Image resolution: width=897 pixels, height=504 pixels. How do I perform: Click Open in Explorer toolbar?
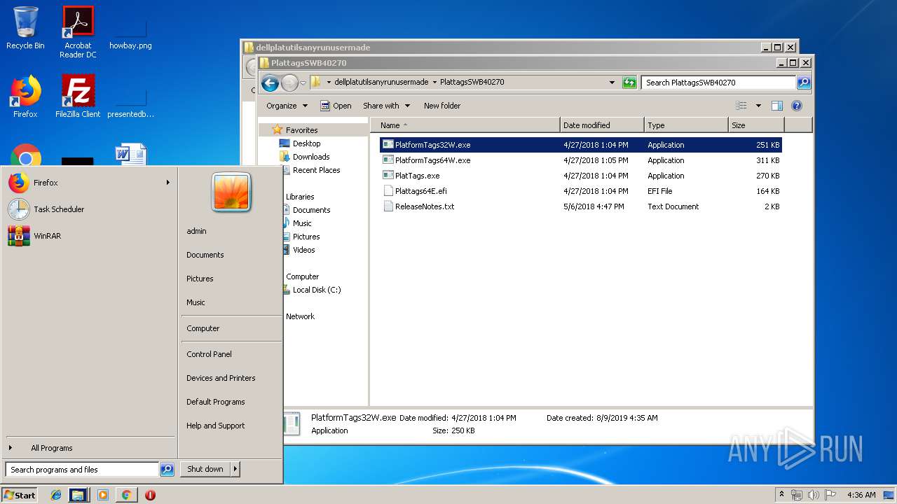point(336,106)
